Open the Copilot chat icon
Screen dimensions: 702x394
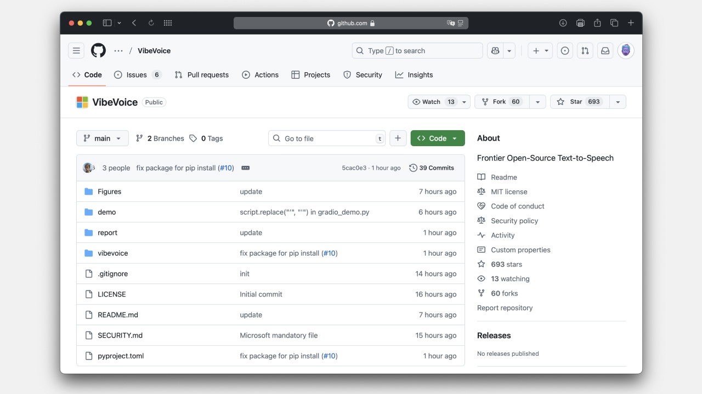coord(495,50)
